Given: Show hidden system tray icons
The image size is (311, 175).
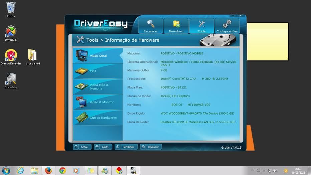Looking at the screenshot, I should tap(264, 171).
